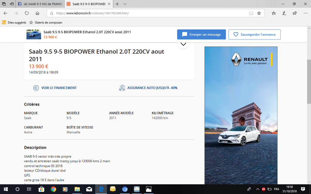This screenshot has width=311, height=194.
Task: Go back to the previous page
Action: click(x=5, y=13)
